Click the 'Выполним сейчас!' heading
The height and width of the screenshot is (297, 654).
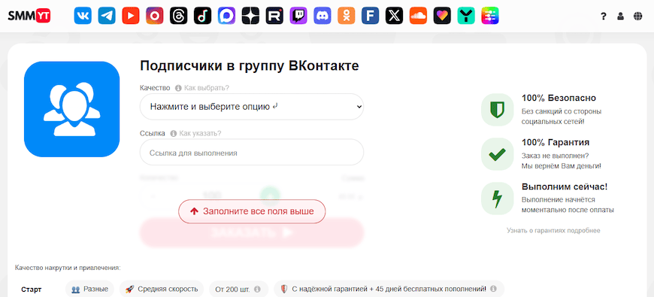(565, 187)
